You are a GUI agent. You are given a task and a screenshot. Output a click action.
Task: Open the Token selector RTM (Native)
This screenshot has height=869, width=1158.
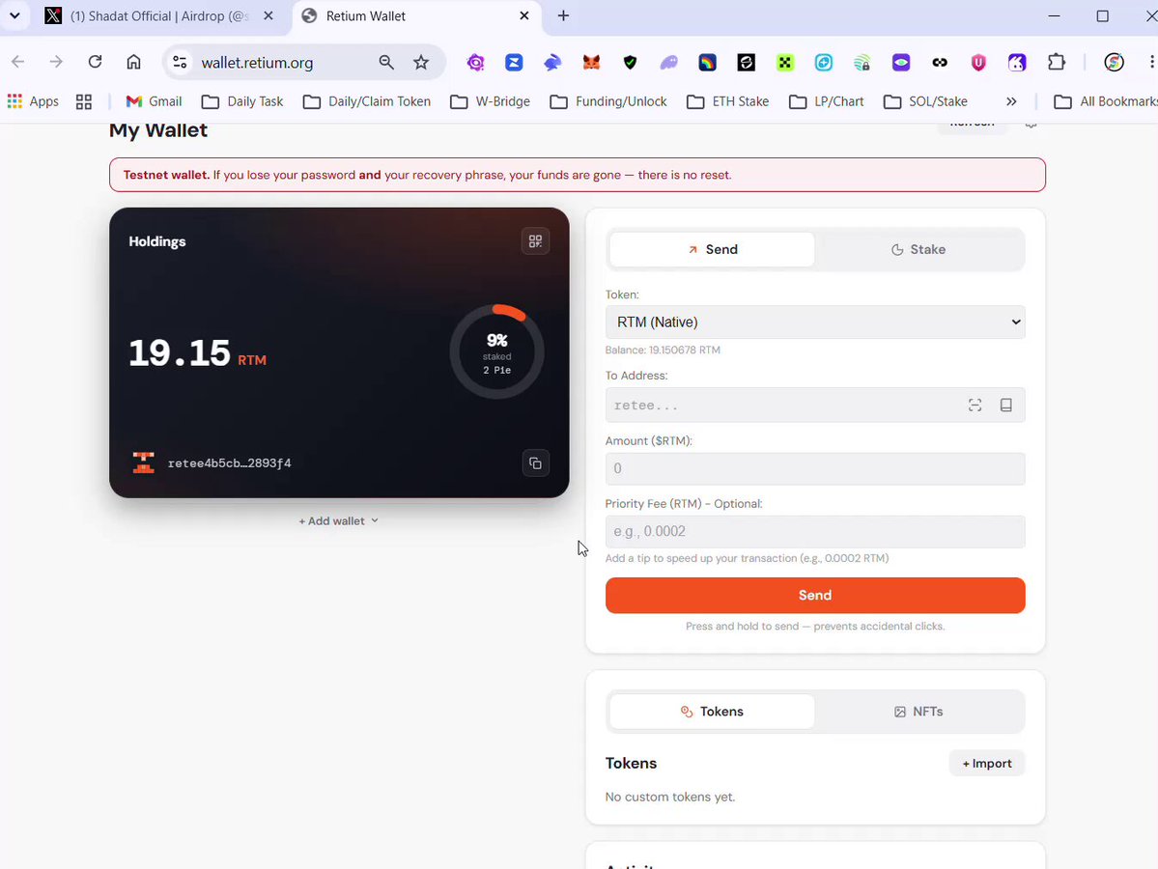(x=815, y=322)
